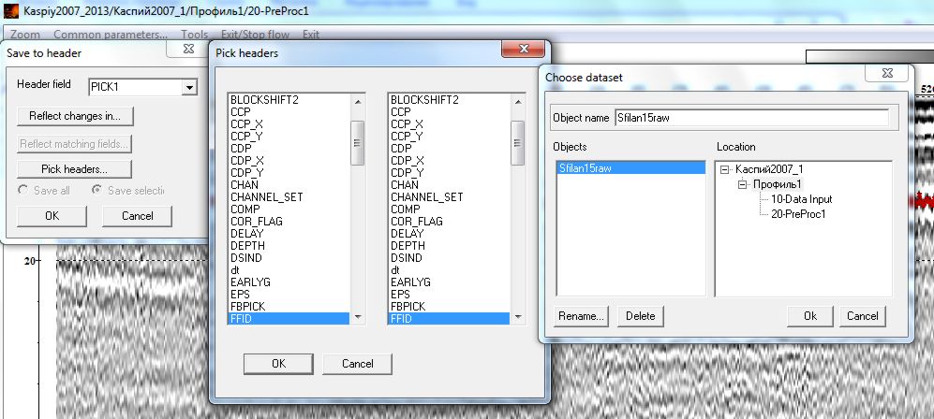Open Common parameters menu
The image size is (934, 419).
(x=111, y=35)
